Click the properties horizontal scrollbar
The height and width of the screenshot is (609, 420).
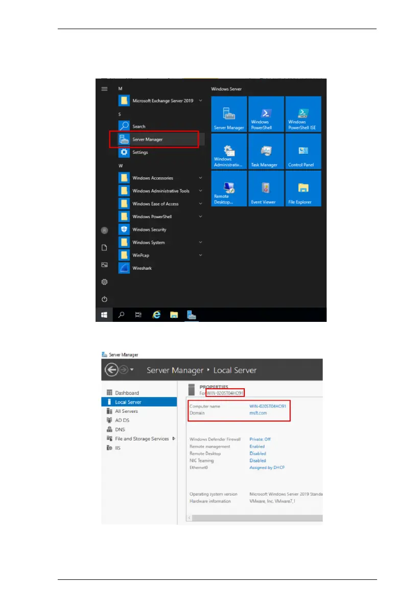pos(257,518)
